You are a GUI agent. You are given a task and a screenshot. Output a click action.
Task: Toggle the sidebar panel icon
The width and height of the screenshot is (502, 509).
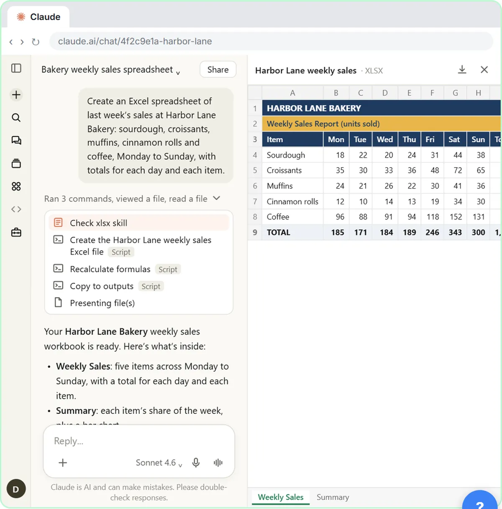(x=16, y=68)
